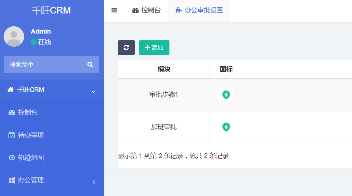This screenshot has height=196, width=352.
Task: Select the 办公审批设置 tab
Action: point(199,10)
